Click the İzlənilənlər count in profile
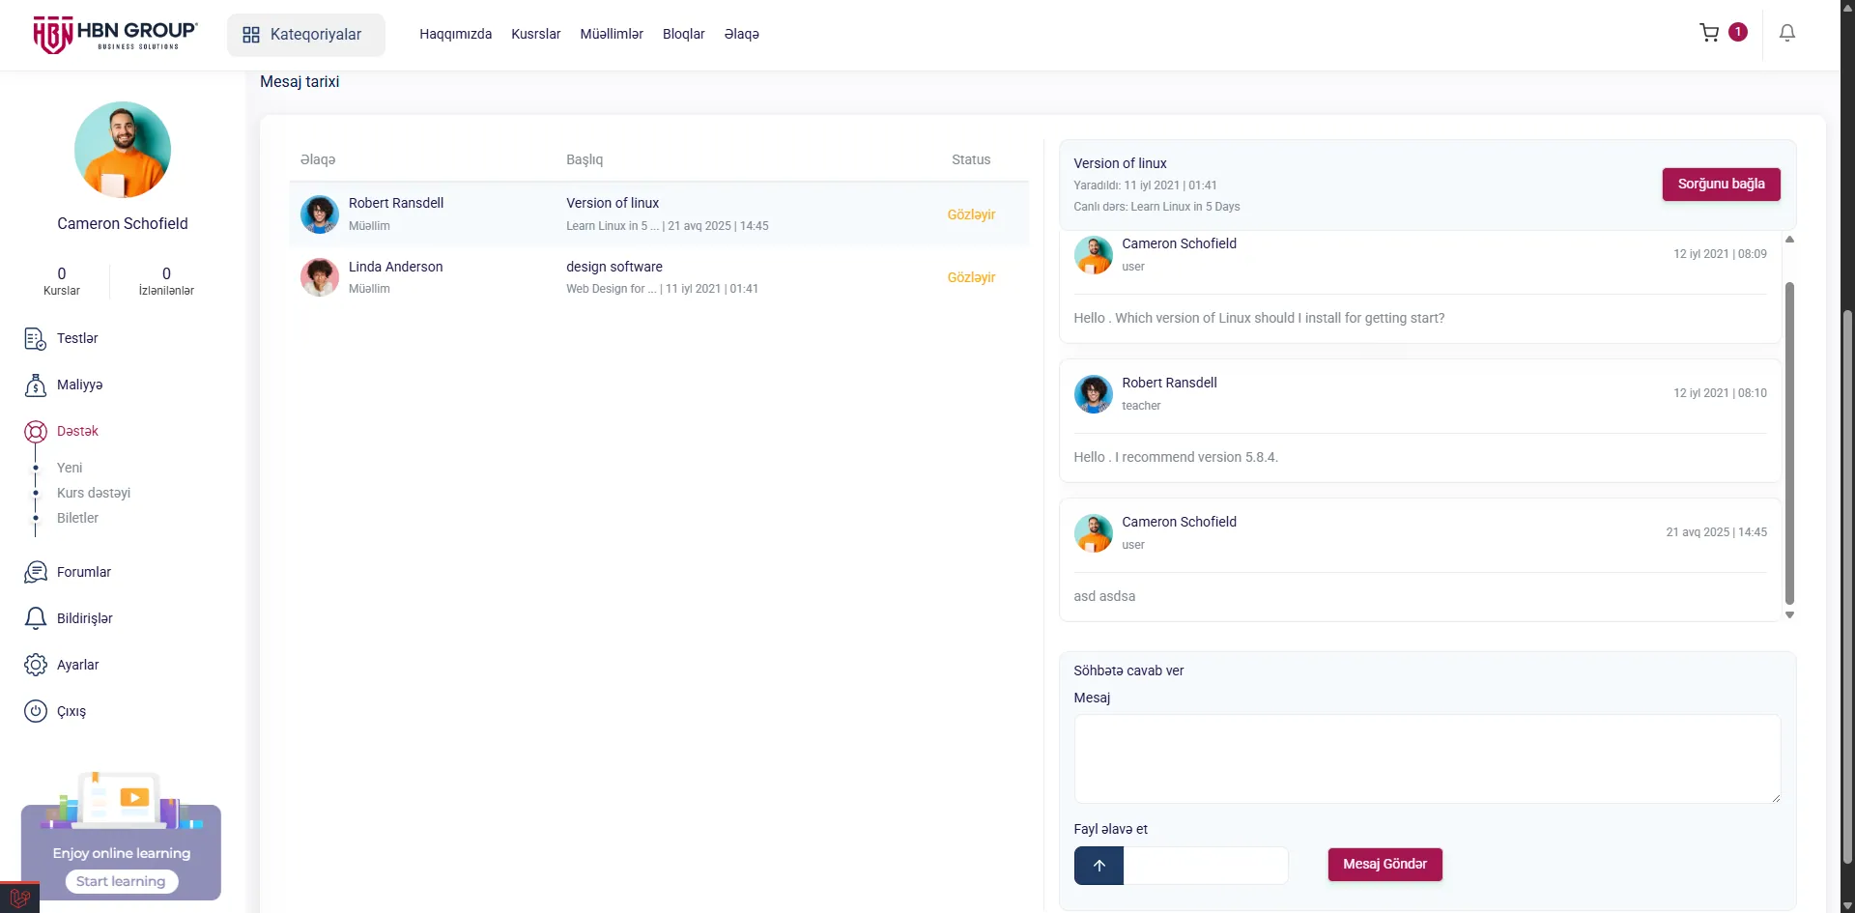 [x=166, y=281]
